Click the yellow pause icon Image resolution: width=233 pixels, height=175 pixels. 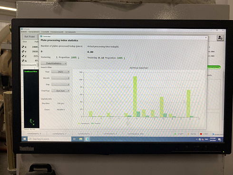(188, 134)
